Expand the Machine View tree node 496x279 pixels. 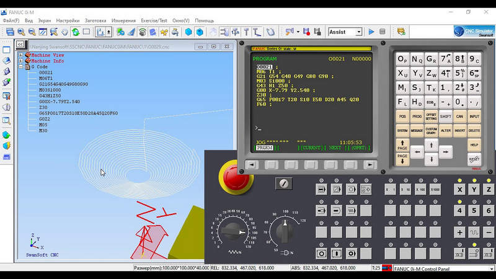[x=21, y=55]
